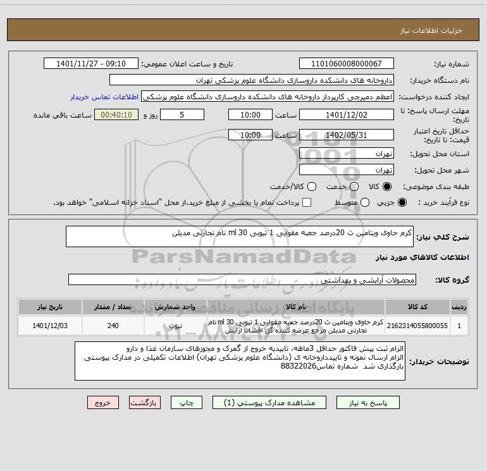Click row number 1 cell
This screenshot has width=487, height=471.
(x=459, y=326)
